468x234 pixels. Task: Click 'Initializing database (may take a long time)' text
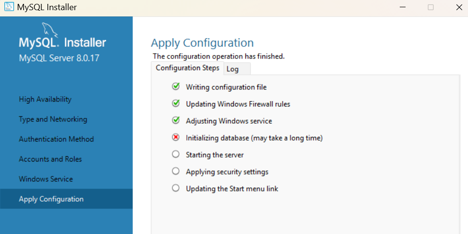(x=254, y=138)
